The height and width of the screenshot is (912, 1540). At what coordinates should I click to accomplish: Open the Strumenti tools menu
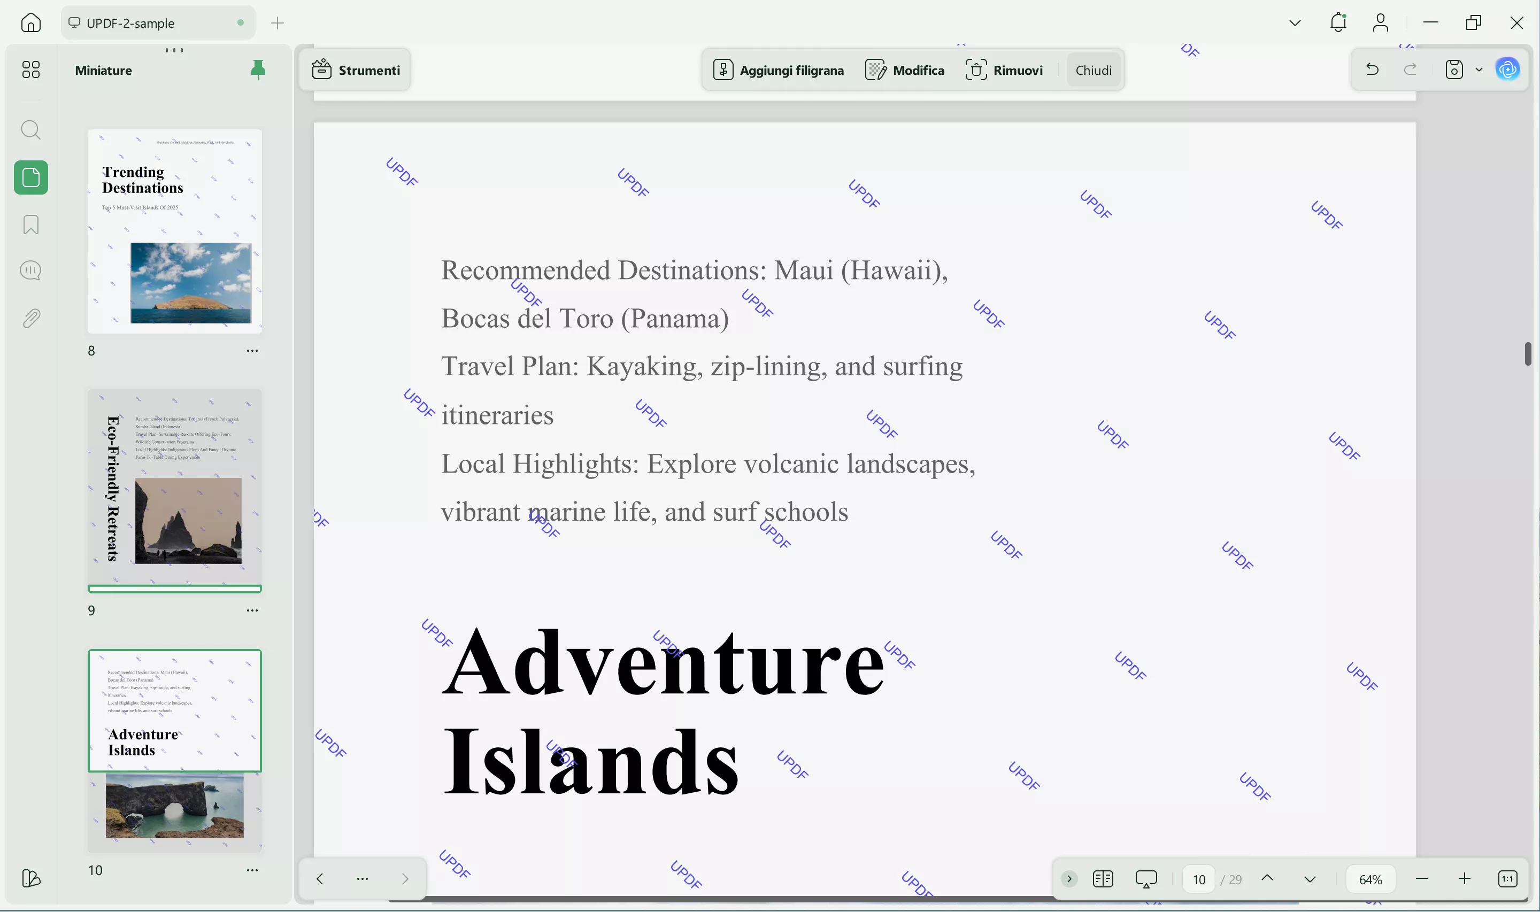356,70
